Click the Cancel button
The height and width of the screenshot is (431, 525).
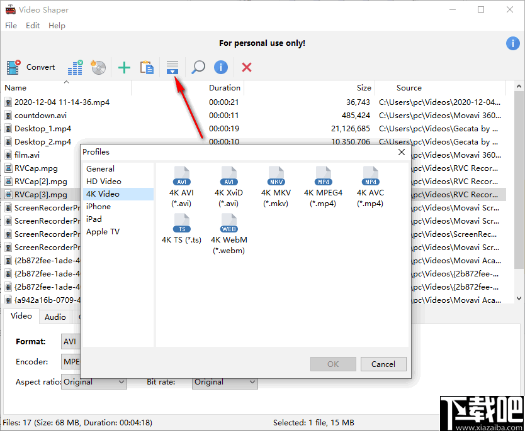coord(383,364)
